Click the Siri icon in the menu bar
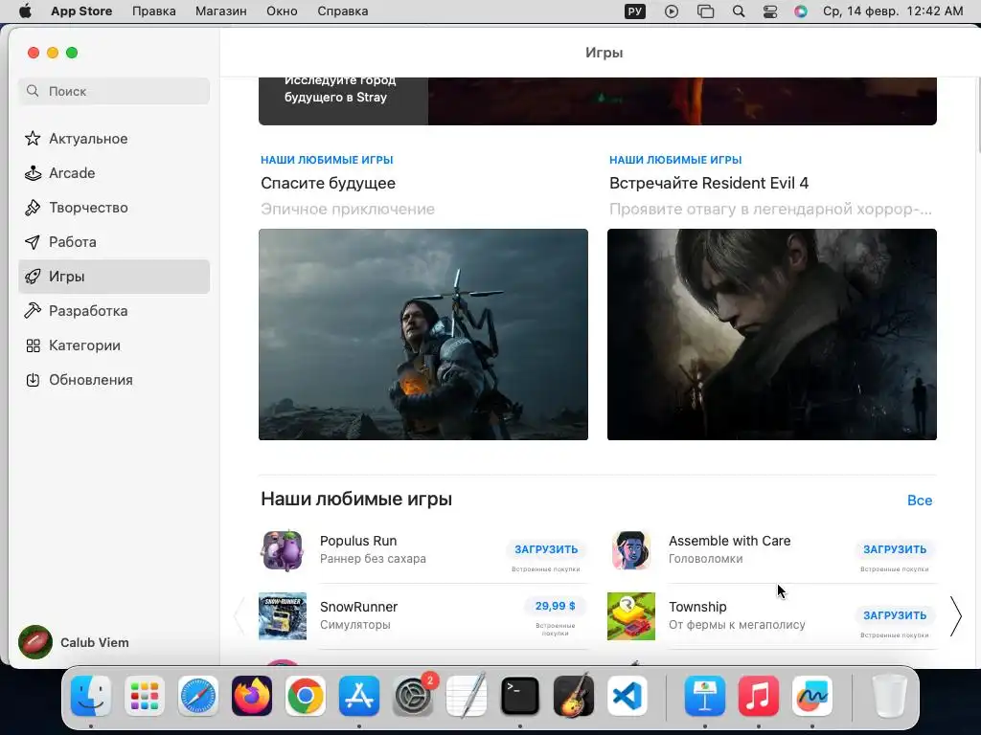 click(x=801, y=11)
